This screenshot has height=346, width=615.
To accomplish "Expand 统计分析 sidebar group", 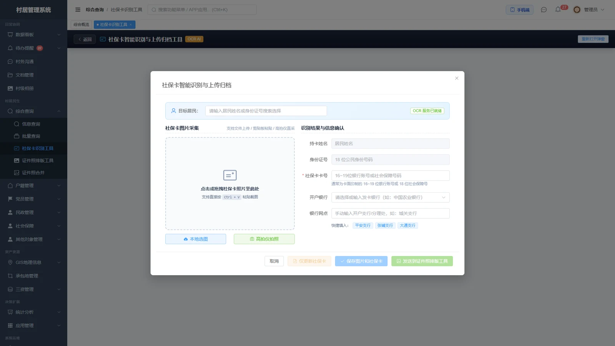I will click(x=33, y=312).
